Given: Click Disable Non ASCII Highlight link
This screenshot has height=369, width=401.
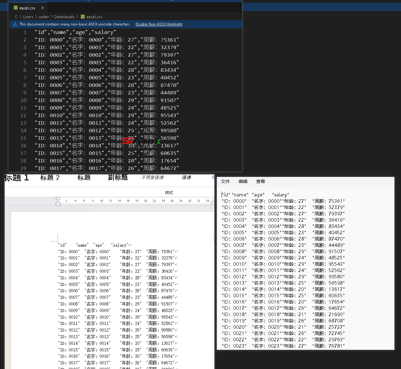Looking at the screenshot, I should click(159, 24).
